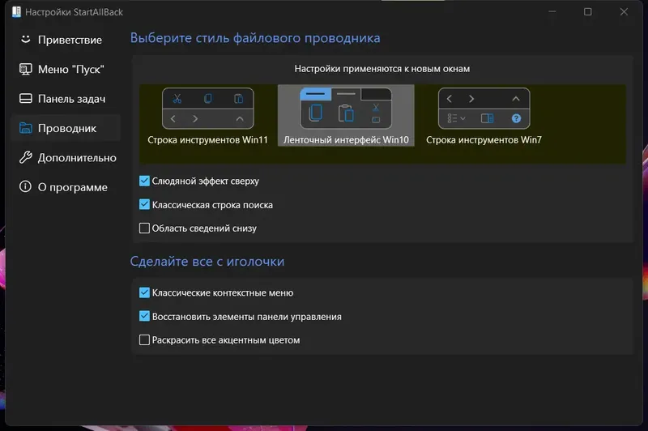
Task: Click the help question mark in the Win7 preview
Action: 516,118
